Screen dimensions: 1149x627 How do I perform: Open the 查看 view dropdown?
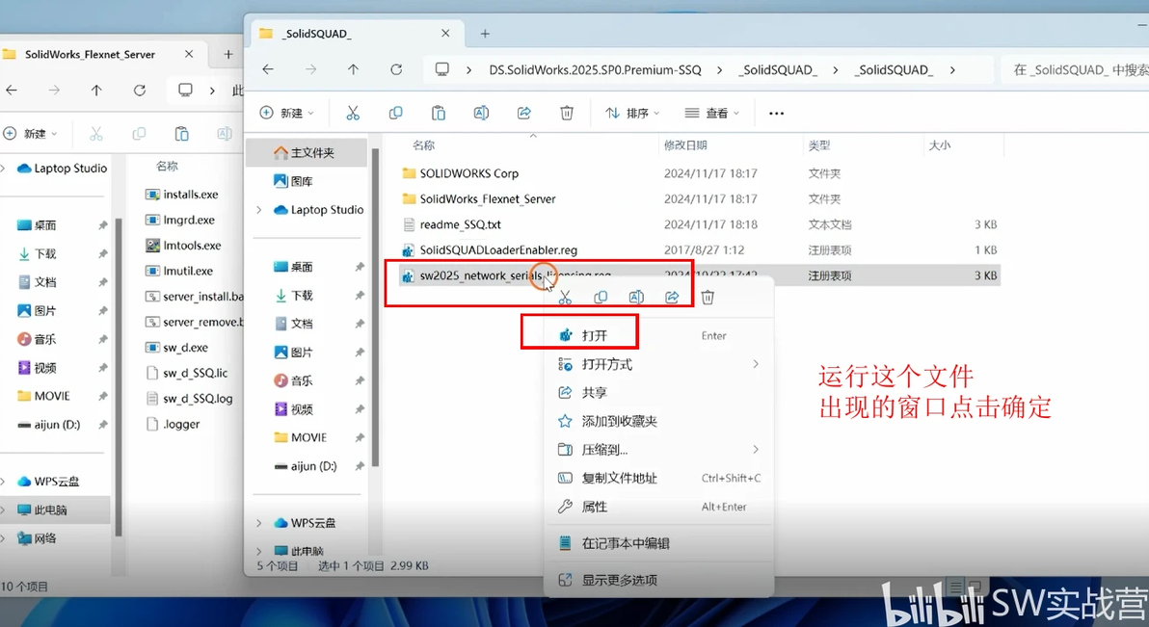711,113
